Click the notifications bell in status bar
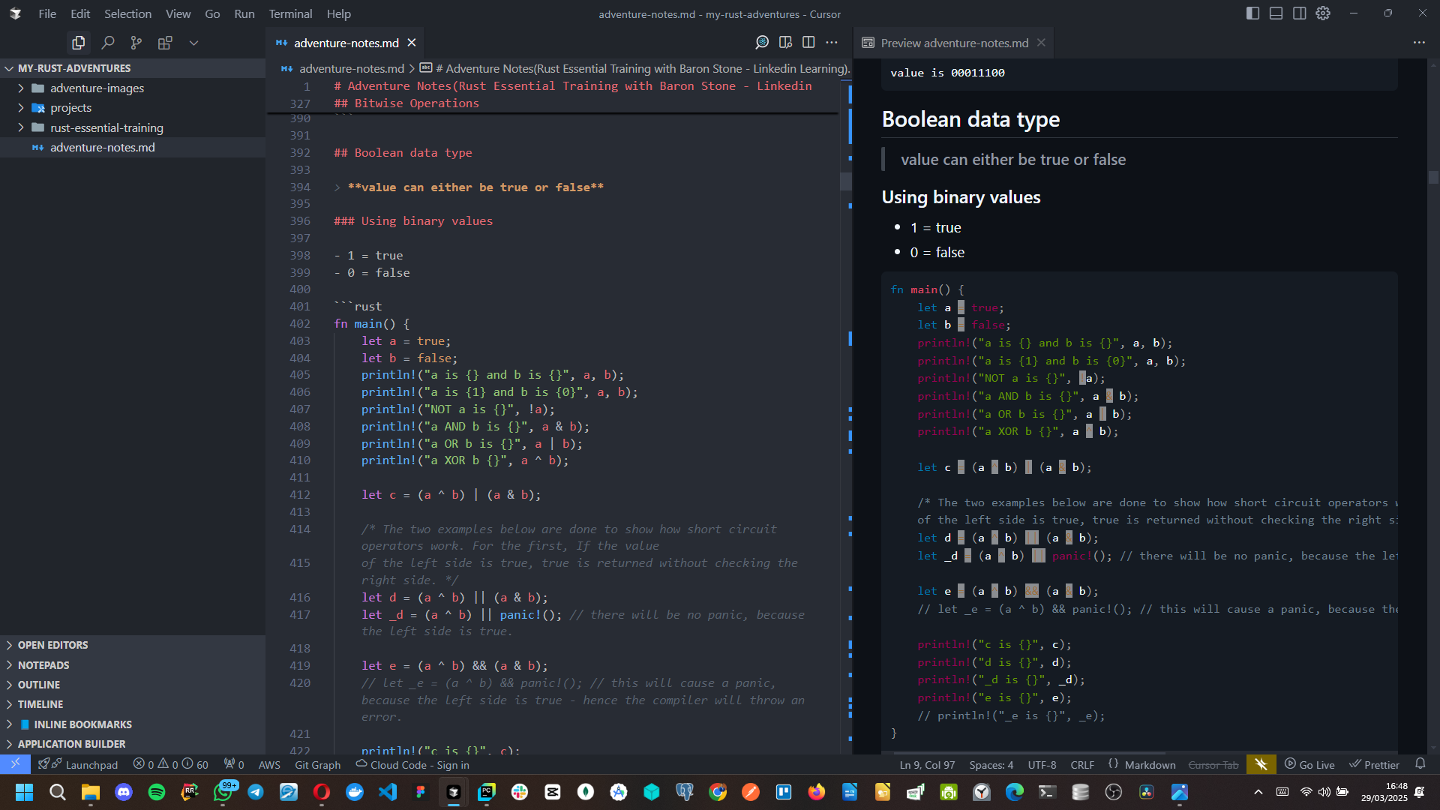 (x=1420, y=763)
